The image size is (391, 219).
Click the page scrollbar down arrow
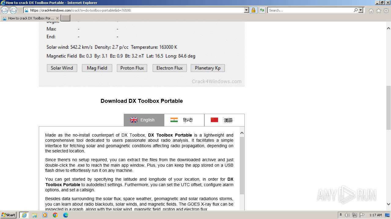coord(389,204)
